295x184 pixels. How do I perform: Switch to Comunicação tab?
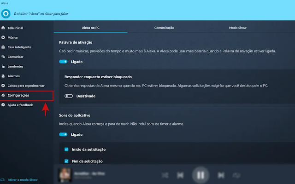(x=164, y=28)
